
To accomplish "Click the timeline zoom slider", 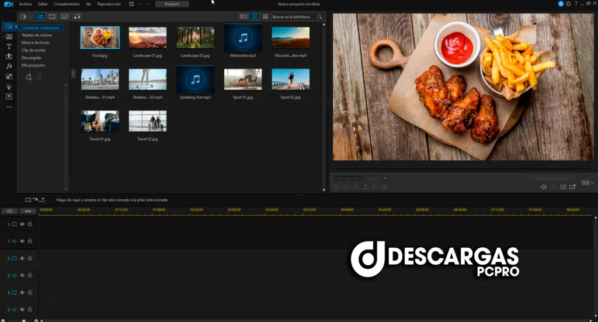I will click(x=23, y=320).
